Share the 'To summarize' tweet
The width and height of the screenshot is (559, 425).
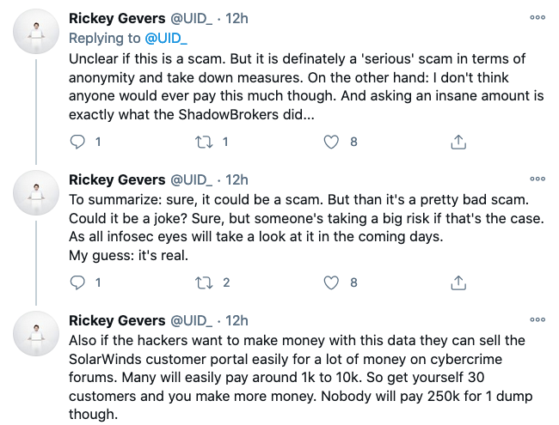coord(458,282)
